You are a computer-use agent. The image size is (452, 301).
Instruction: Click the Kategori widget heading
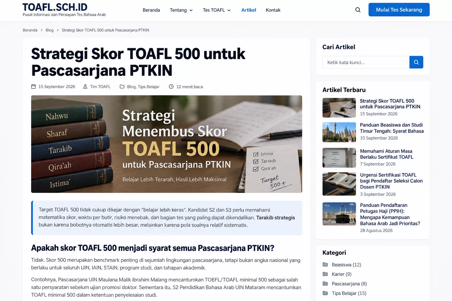334,253
